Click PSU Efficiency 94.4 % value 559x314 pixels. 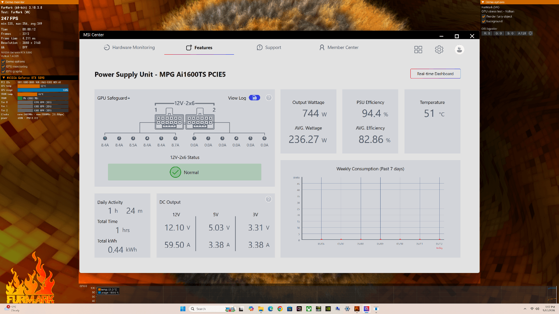[375, 114]
